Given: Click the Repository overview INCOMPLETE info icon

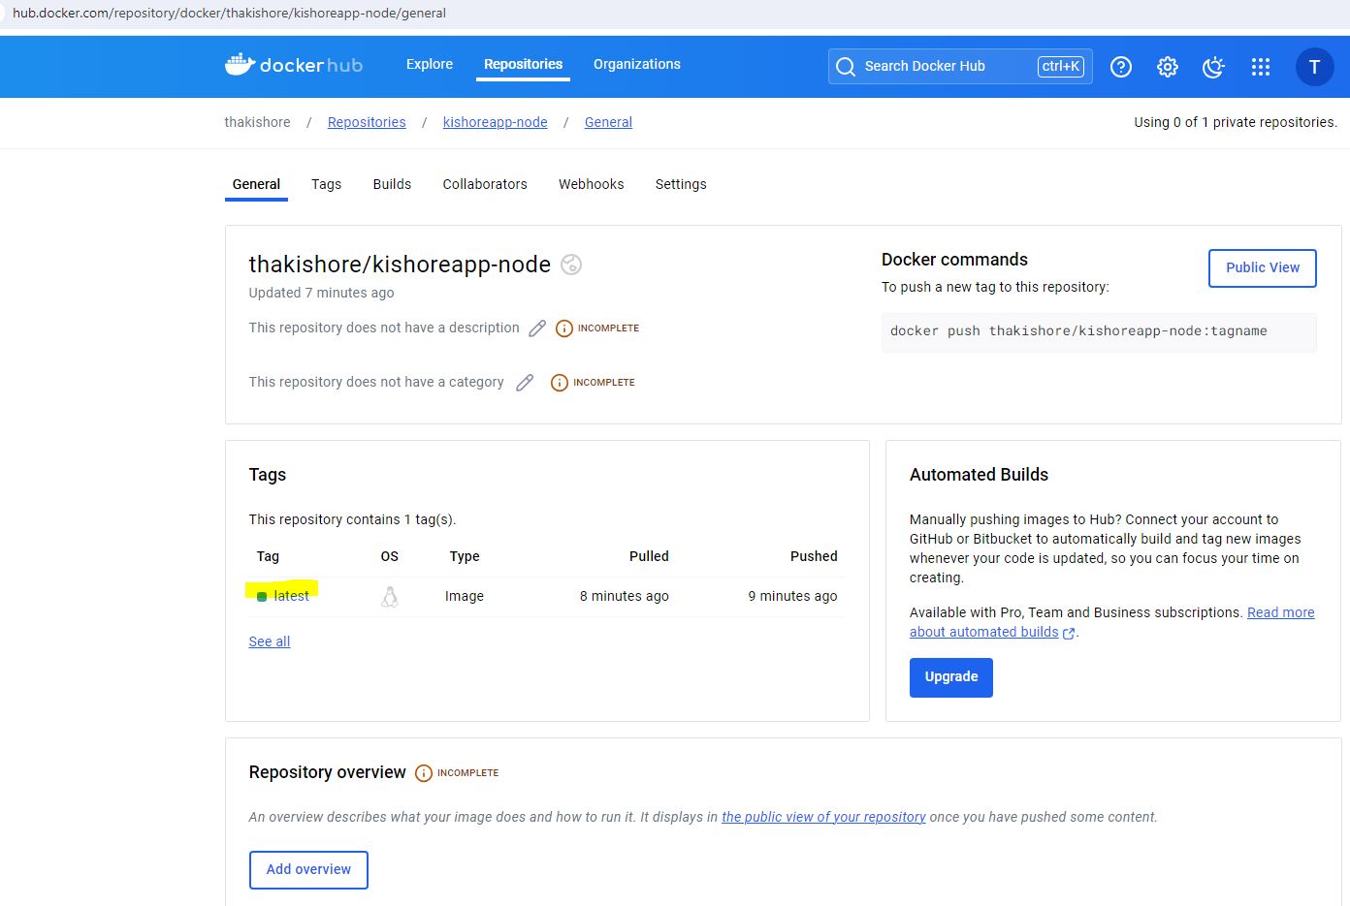Looking at the screenshot, I should click(x=424, y=773).
